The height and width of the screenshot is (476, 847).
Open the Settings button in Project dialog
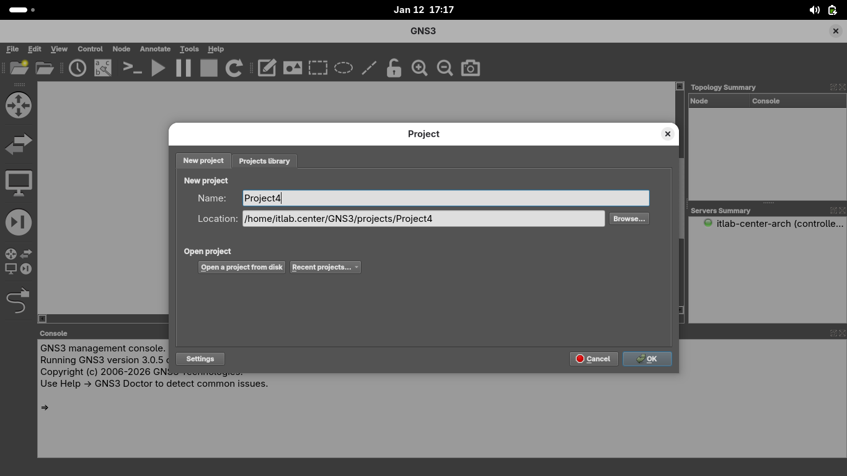click(200, 359)
